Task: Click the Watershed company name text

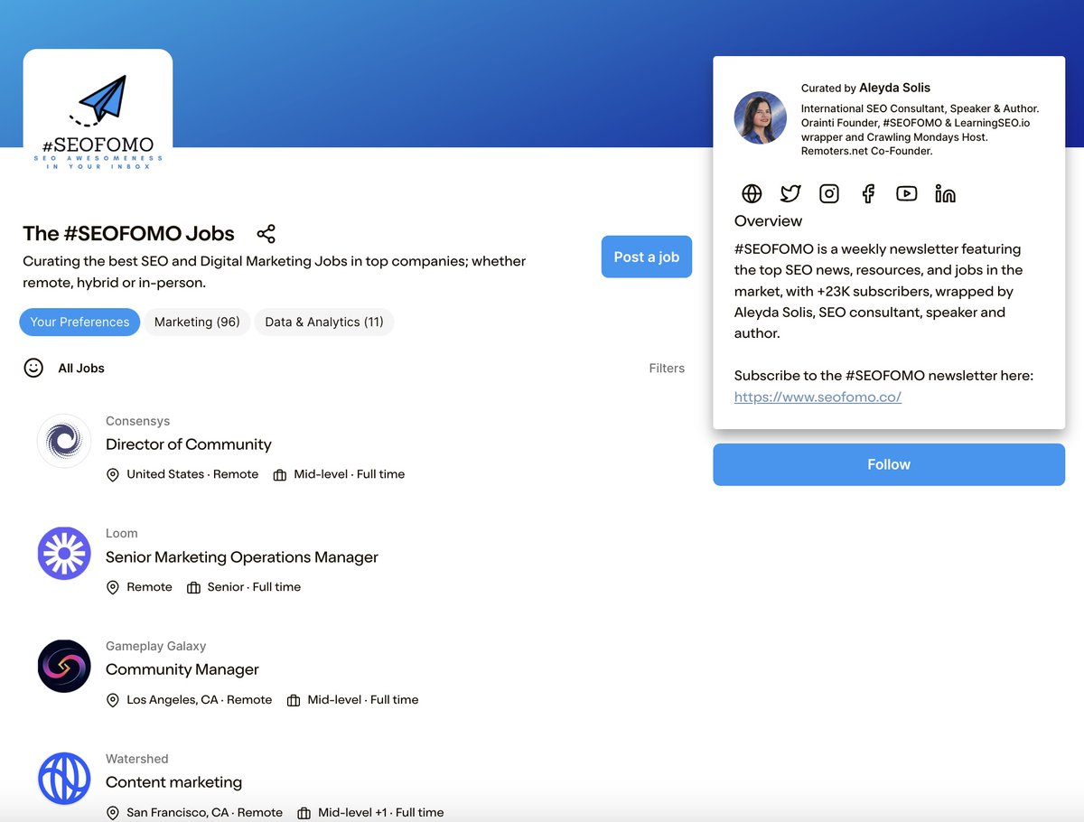Action: 137,759
